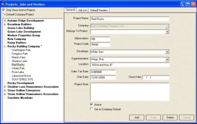Click into the Project Name field

[130, 19]
